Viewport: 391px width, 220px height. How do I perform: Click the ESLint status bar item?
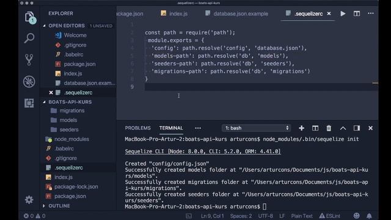point(330,216)
